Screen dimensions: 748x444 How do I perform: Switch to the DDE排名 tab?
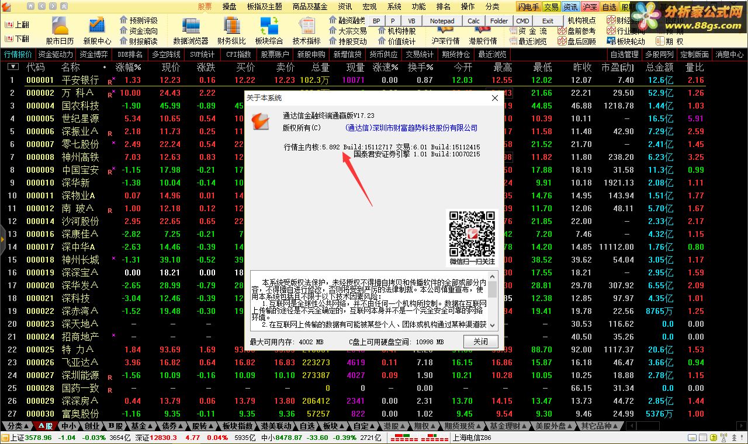click(x=130, y=54)
